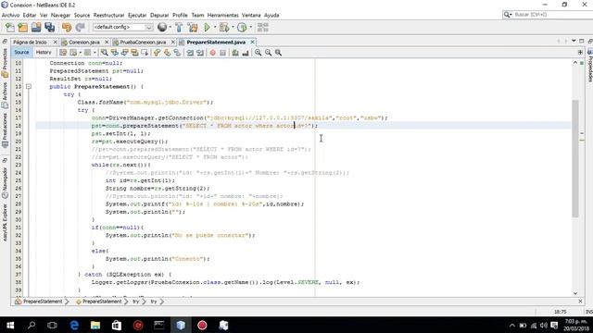Screen dimensions: 593x333
Task: Click the Find Selection magnifier icon
Action: tap(105, 53)
